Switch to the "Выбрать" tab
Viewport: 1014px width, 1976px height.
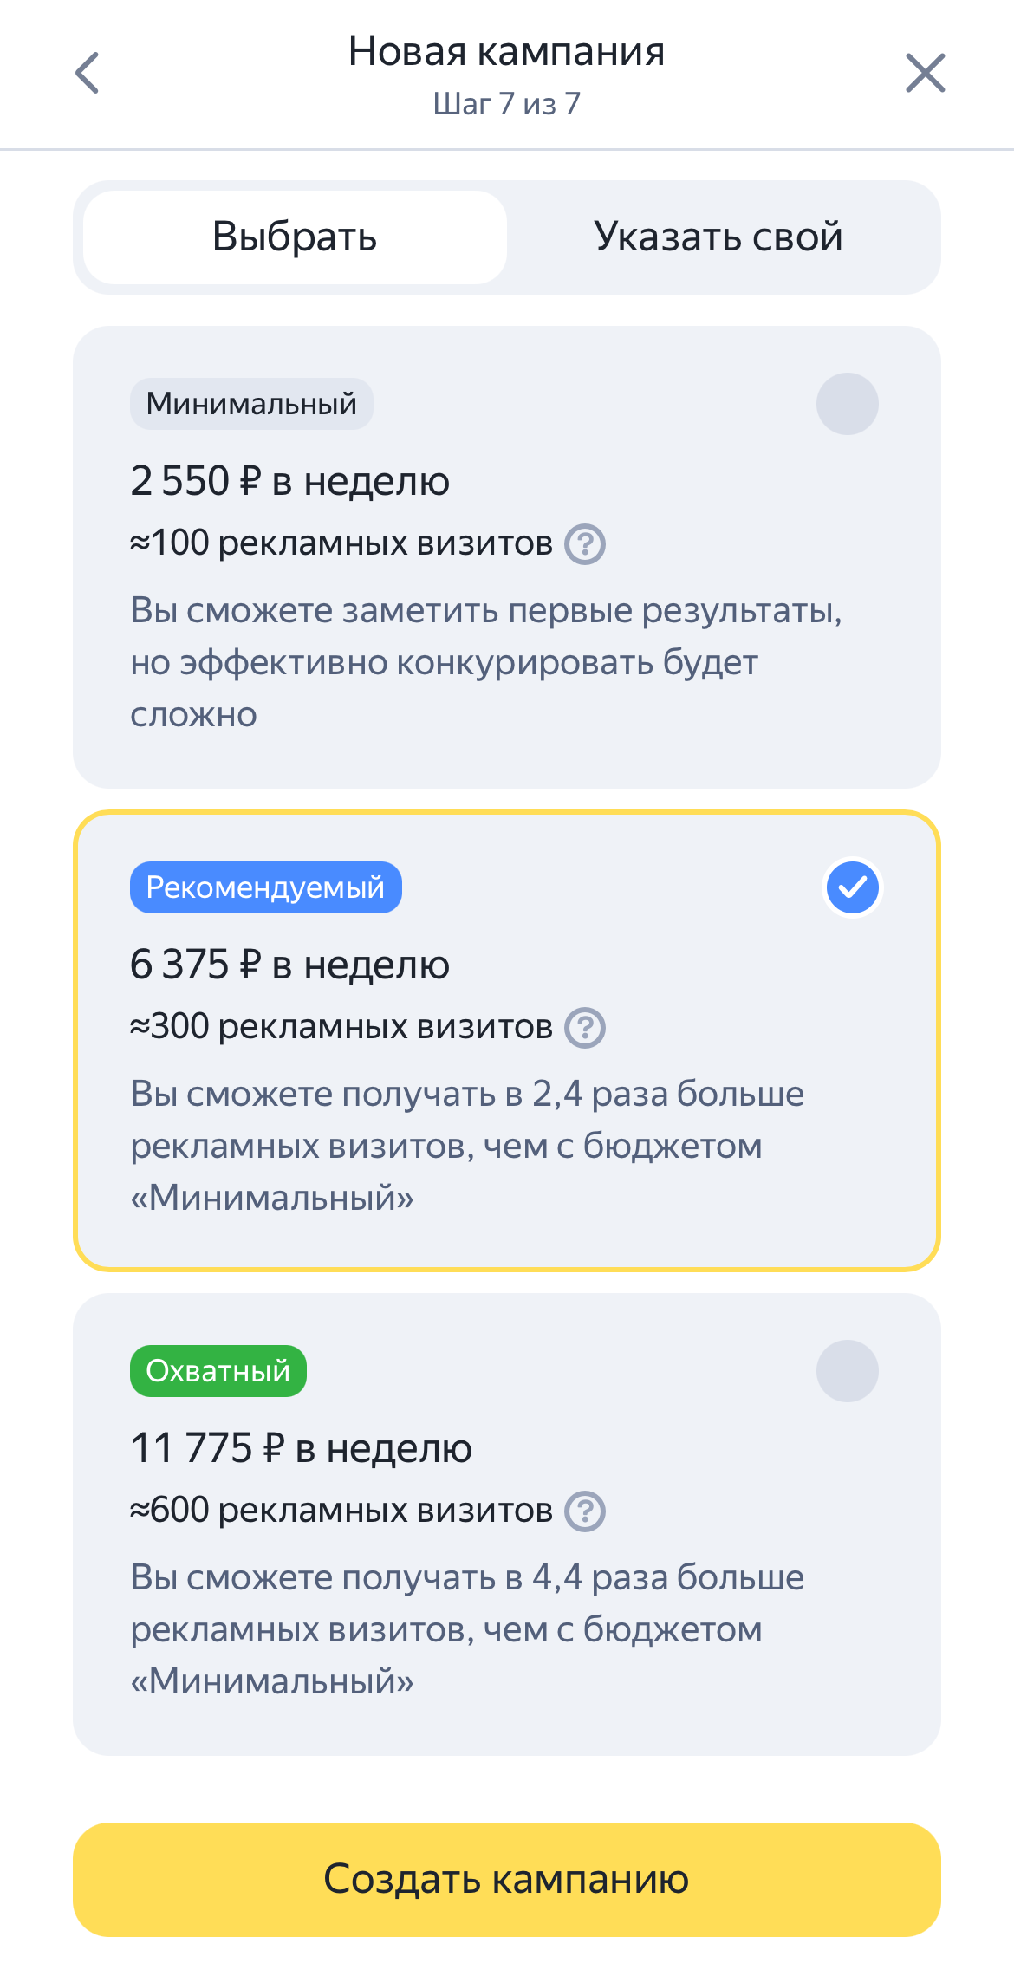click(x=295, y=237)
